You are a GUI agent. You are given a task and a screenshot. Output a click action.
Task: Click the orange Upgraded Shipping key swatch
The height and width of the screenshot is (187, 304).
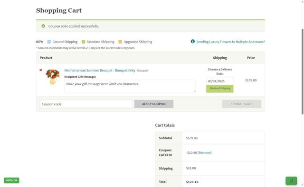(120, 42)
